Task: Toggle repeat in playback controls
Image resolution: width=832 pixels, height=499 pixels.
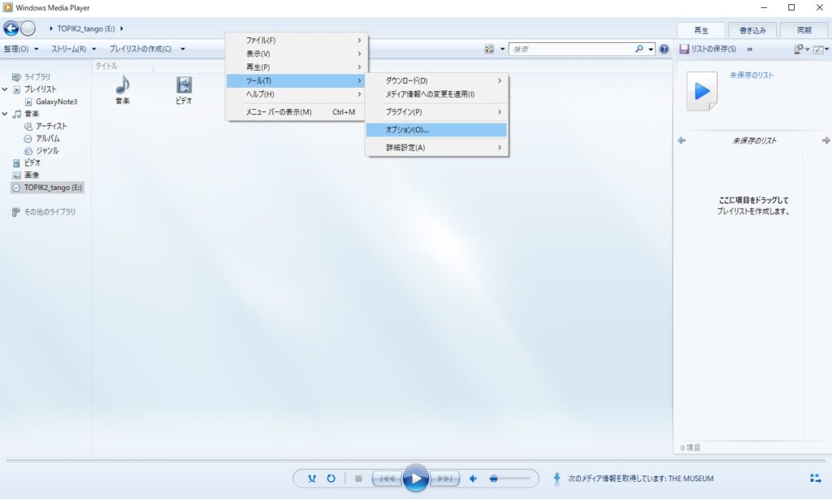Action: (x=331, y=479)
